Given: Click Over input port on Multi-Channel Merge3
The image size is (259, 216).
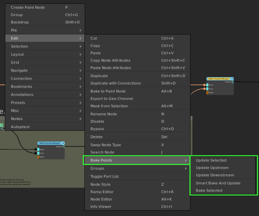Looking at the screenshot, I should (207, 89).
